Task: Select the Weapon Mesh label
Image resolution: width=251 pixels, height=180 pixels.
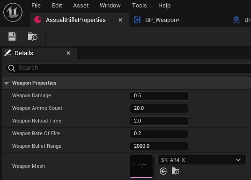Action: pos(29,166)
